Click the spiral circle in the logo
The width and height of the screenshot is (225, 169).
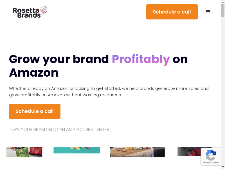pos(43,10)
